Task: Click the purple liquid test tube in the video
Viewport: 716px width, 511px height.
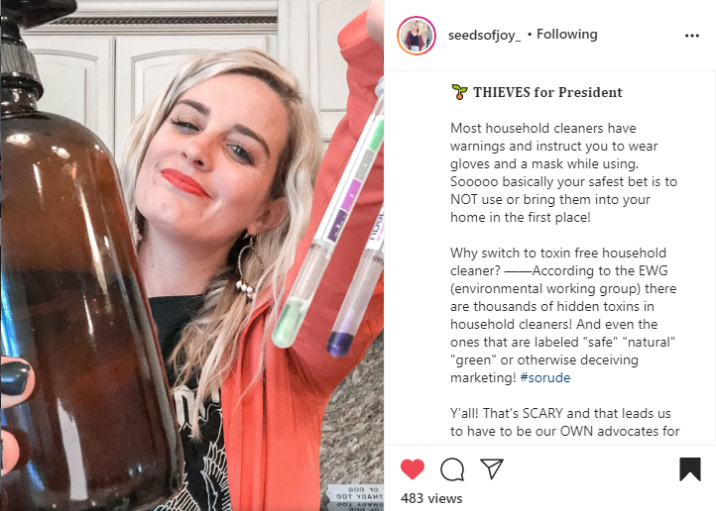Action: [356, 292]
